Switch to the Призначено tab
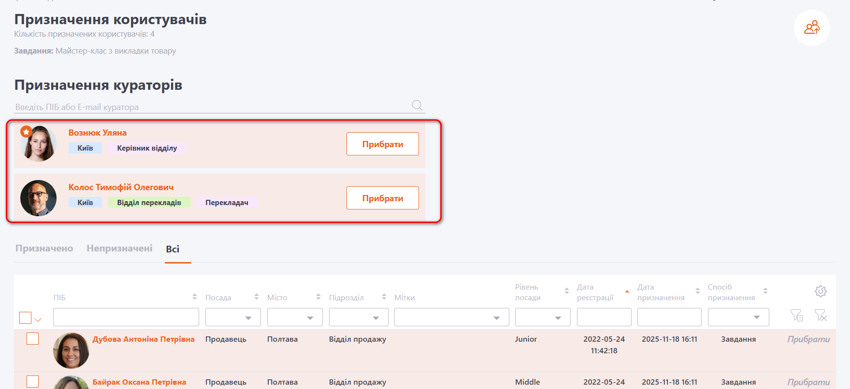Image resolution: width=850 pixels, height=389 pixels. click(x=44, y=249)
